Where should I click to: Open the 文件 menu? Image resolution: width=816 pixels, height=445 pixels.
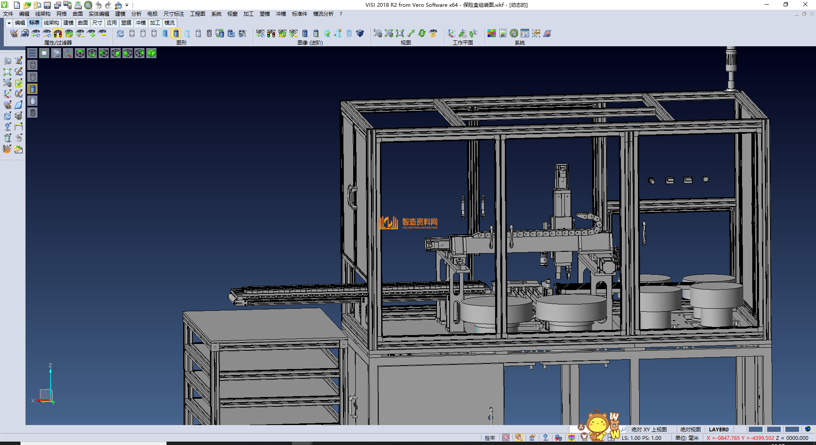(x=8, y=14)
